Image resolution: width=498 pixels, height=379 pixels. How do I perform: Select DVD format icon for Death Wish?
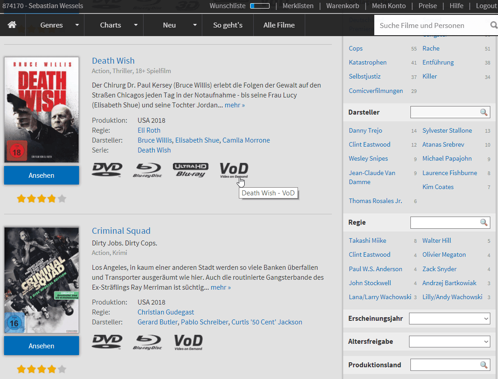107,170
